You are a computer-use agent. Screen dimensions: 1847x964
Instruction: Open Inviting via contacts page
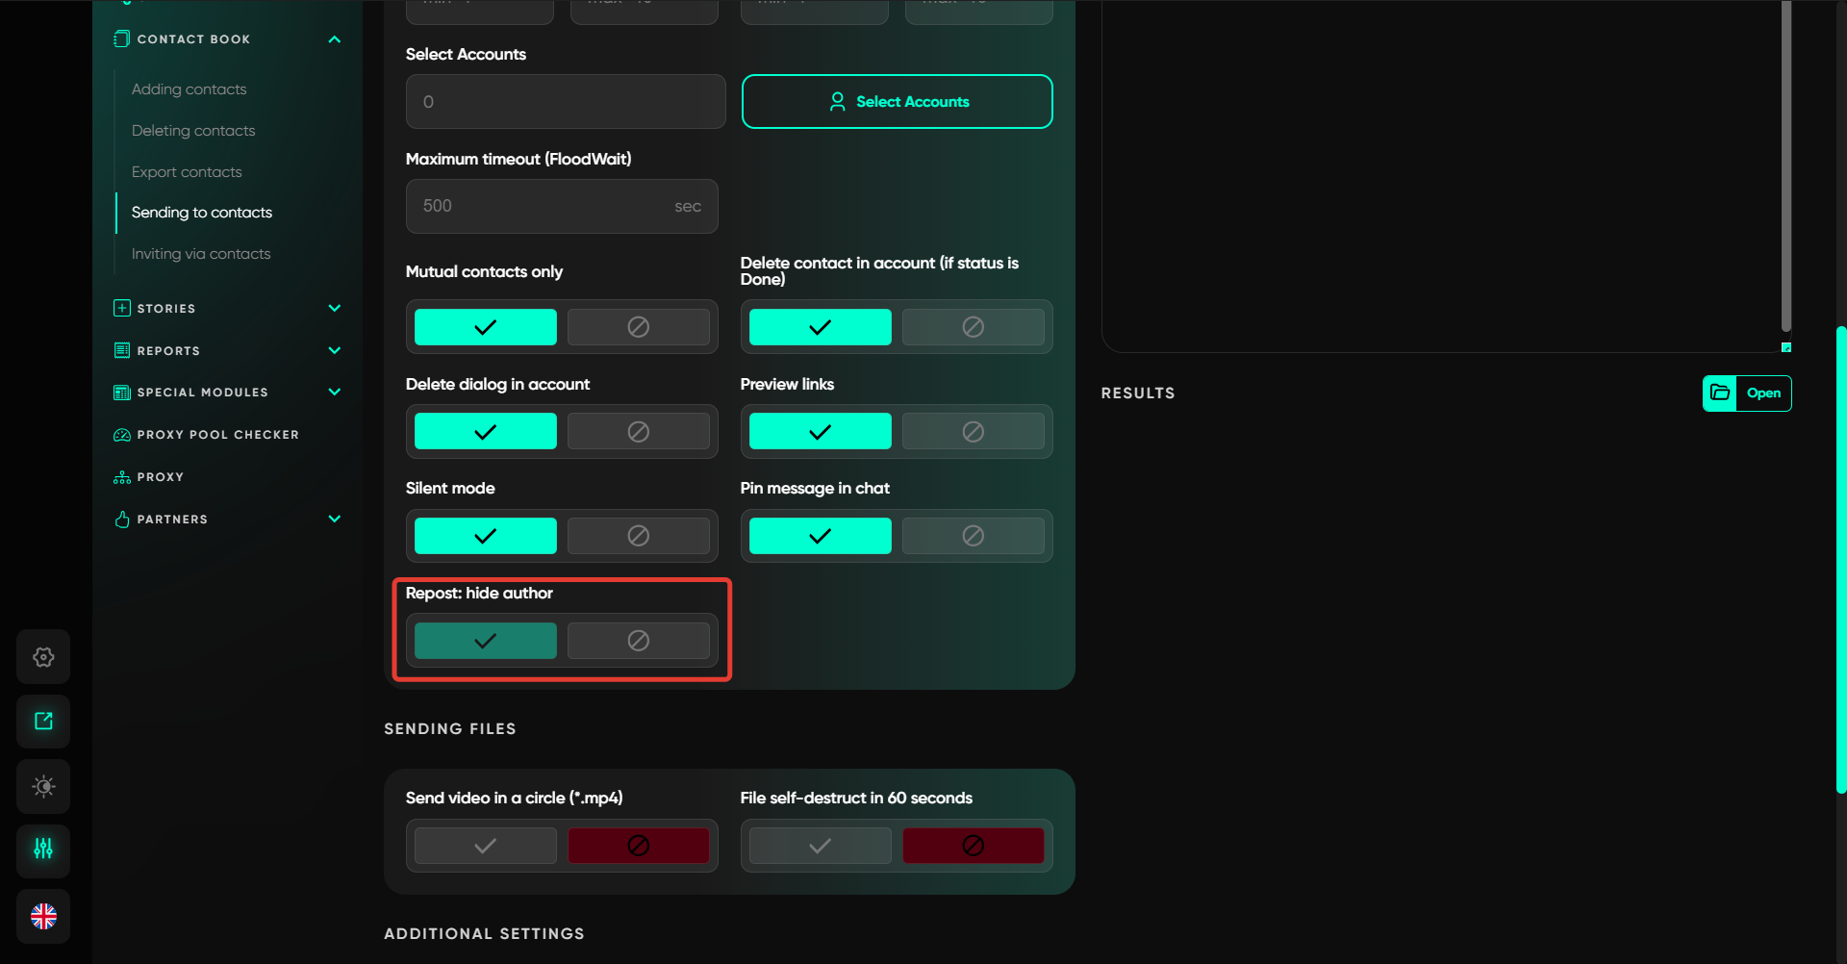point(201,254)
